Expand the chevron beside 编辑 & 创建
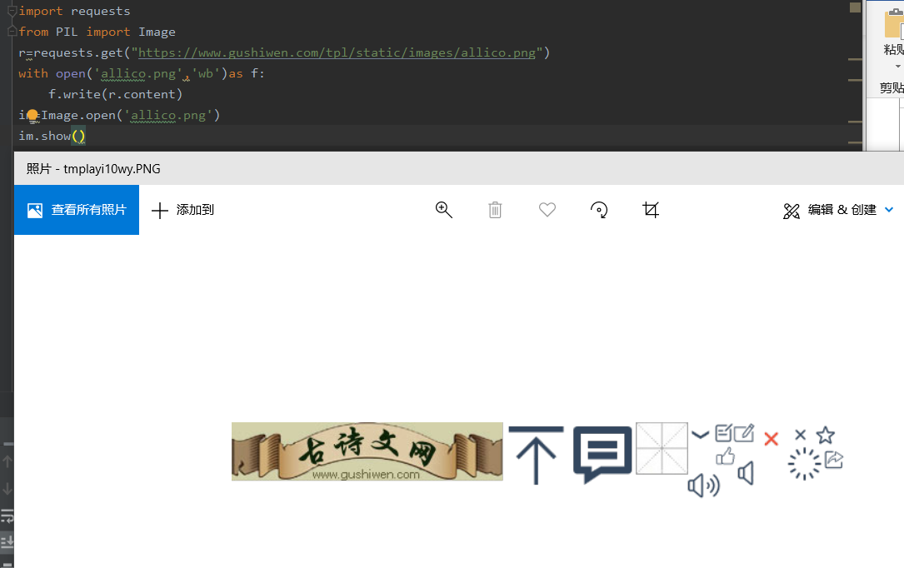 (889, 210)
